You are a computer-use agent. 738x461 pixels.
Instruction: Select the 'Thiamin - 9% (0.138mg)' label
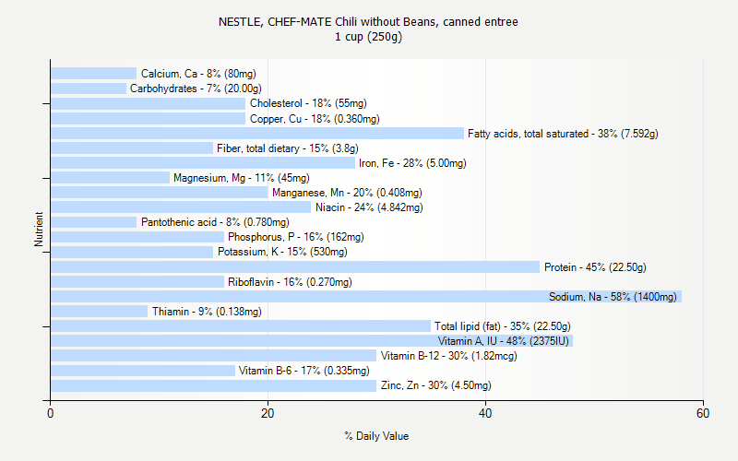(207, 312)
